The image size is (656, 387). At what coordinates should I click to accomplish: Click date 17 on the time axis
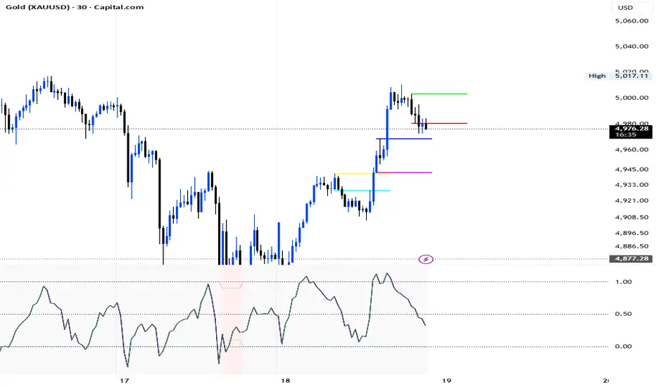(124, 380)
